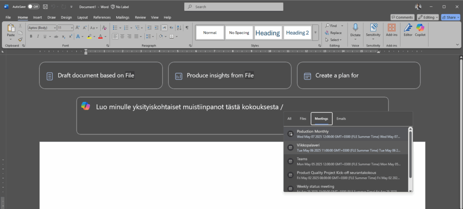Screen dimensions: 463x209
Task: Select the Format Painter brush
Action: tap(20, 39)
